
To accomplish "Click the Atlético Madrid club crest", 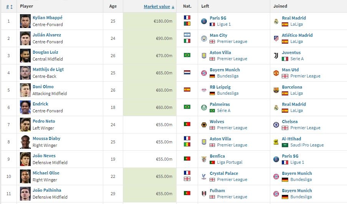I will tap(276, 38).
